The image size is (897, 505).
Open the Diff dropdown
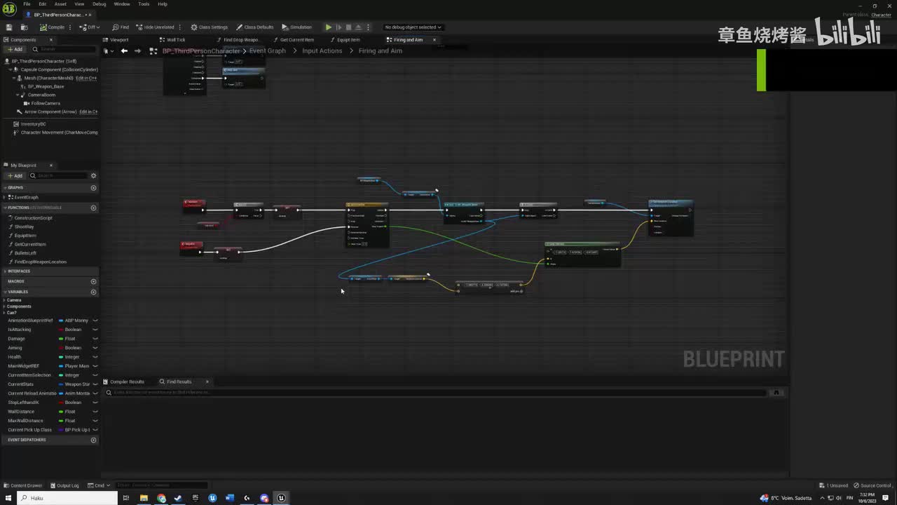[90, 27]
